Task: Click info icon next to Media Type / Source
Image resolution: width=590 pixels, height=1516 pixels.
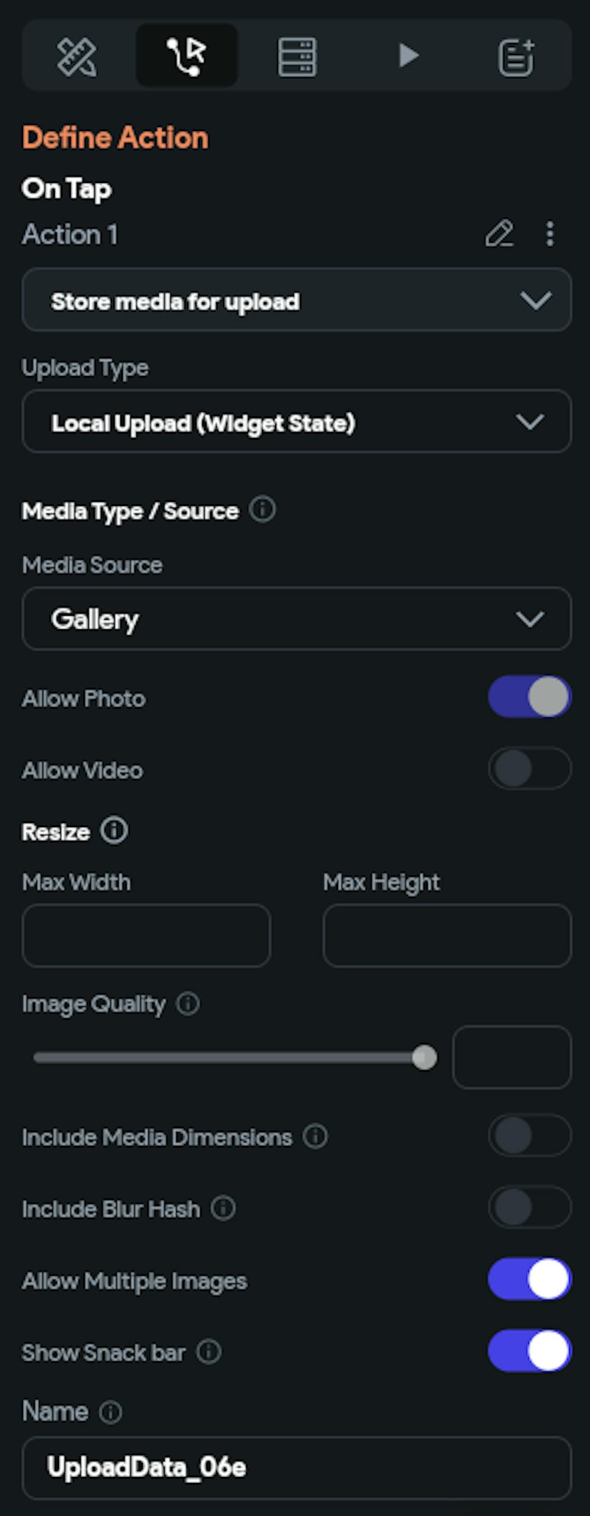Action: click(262, 509)
